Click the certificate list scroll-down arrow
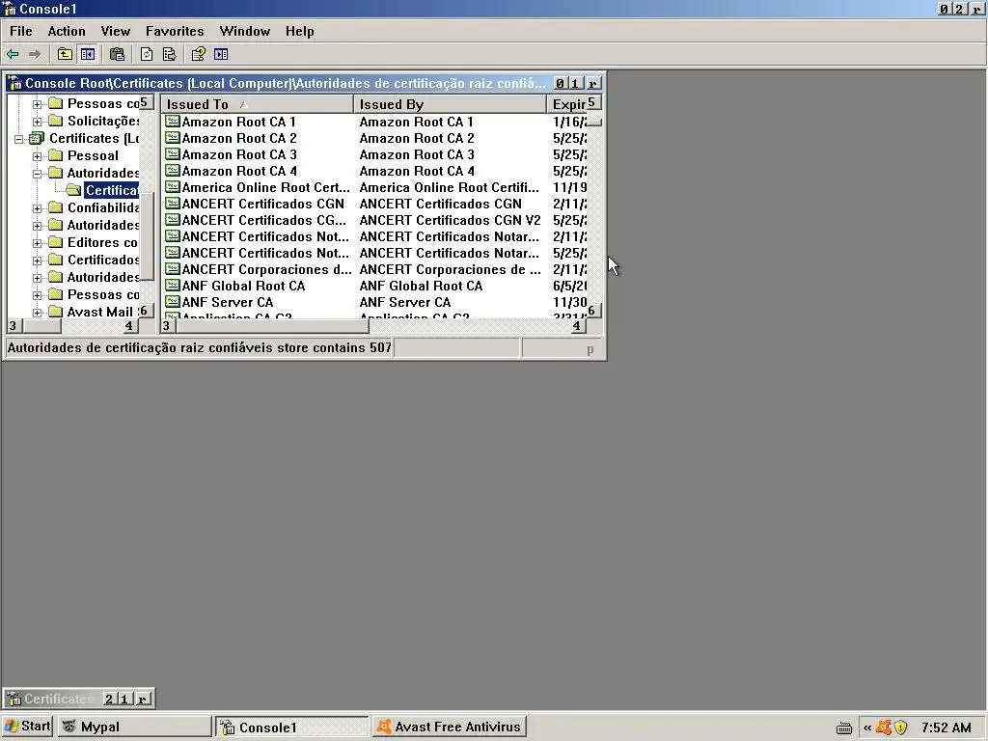The width and height of the screenshot is (988, 741). coord(593,311)
